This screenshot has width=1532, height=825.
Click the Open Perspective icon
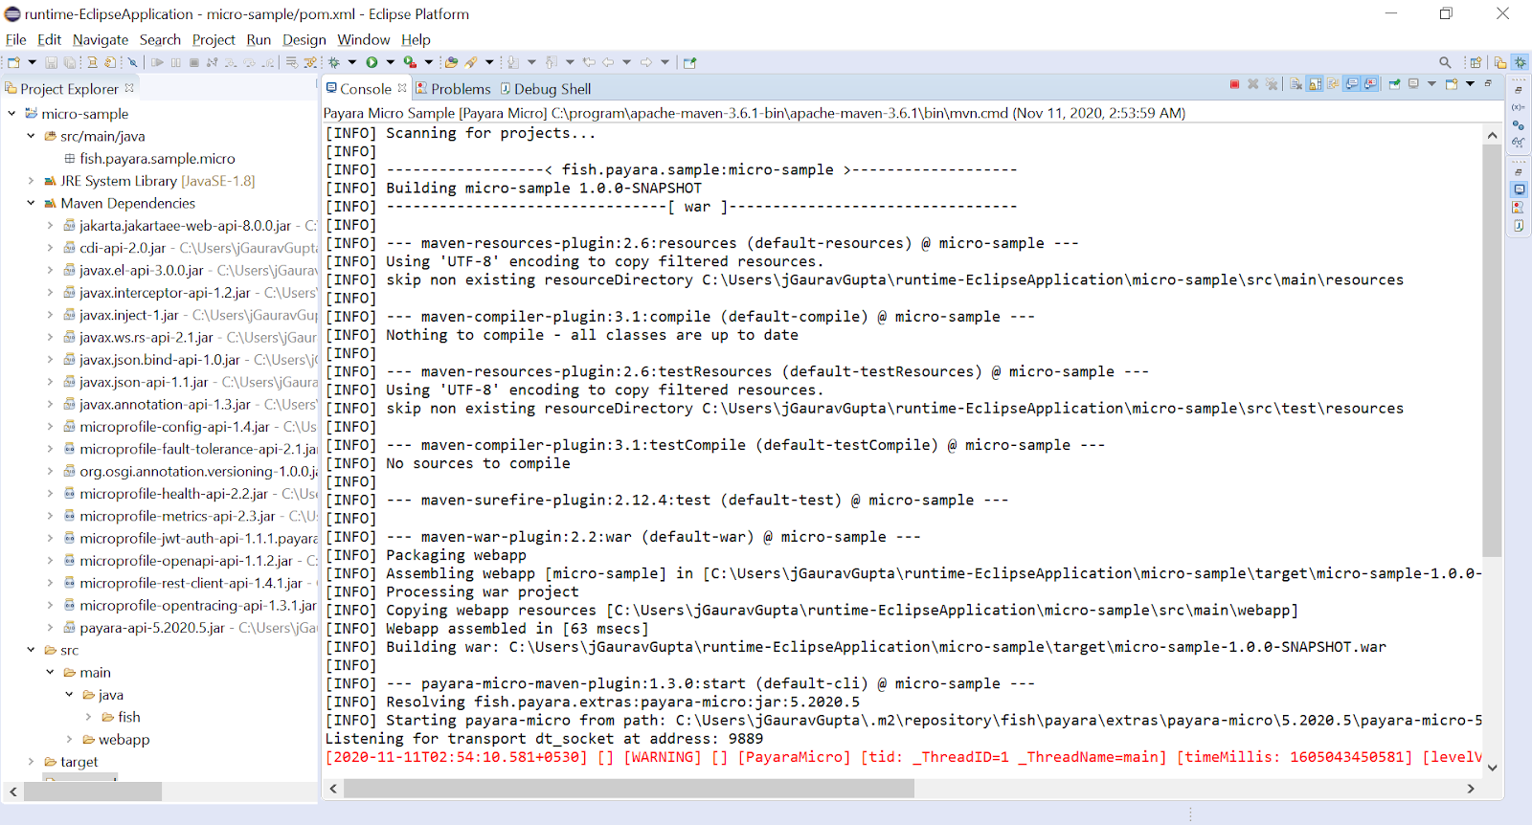pyautogui.click(x=1476, y=62)
